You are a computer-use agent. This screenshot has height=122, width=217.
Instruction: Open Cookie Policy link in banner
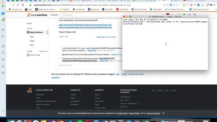tap(122, 113)
